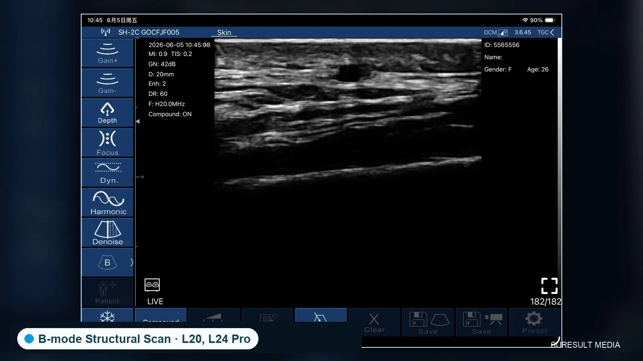
Task: Adjust scan depth with the Depth button
Action: (x=107, y=113)
